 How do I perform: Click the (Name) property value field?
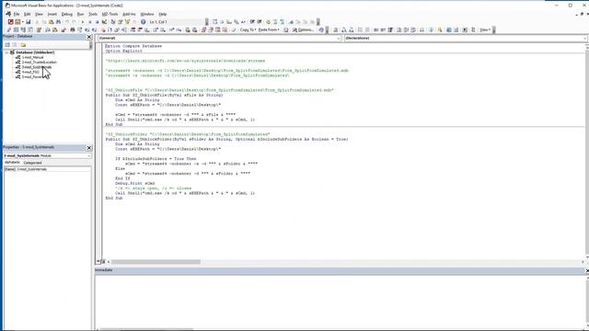point(53,169)
